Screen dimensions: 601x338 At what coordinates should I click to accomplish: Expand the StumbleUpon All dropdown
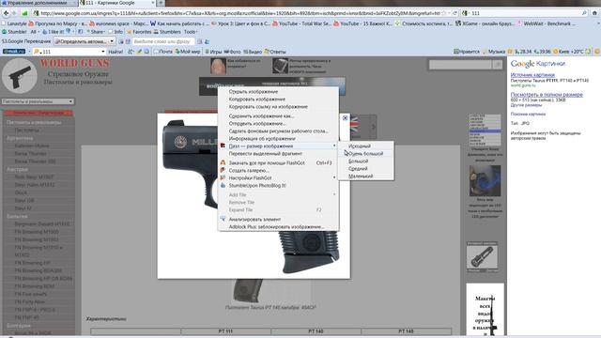[34, 32]
